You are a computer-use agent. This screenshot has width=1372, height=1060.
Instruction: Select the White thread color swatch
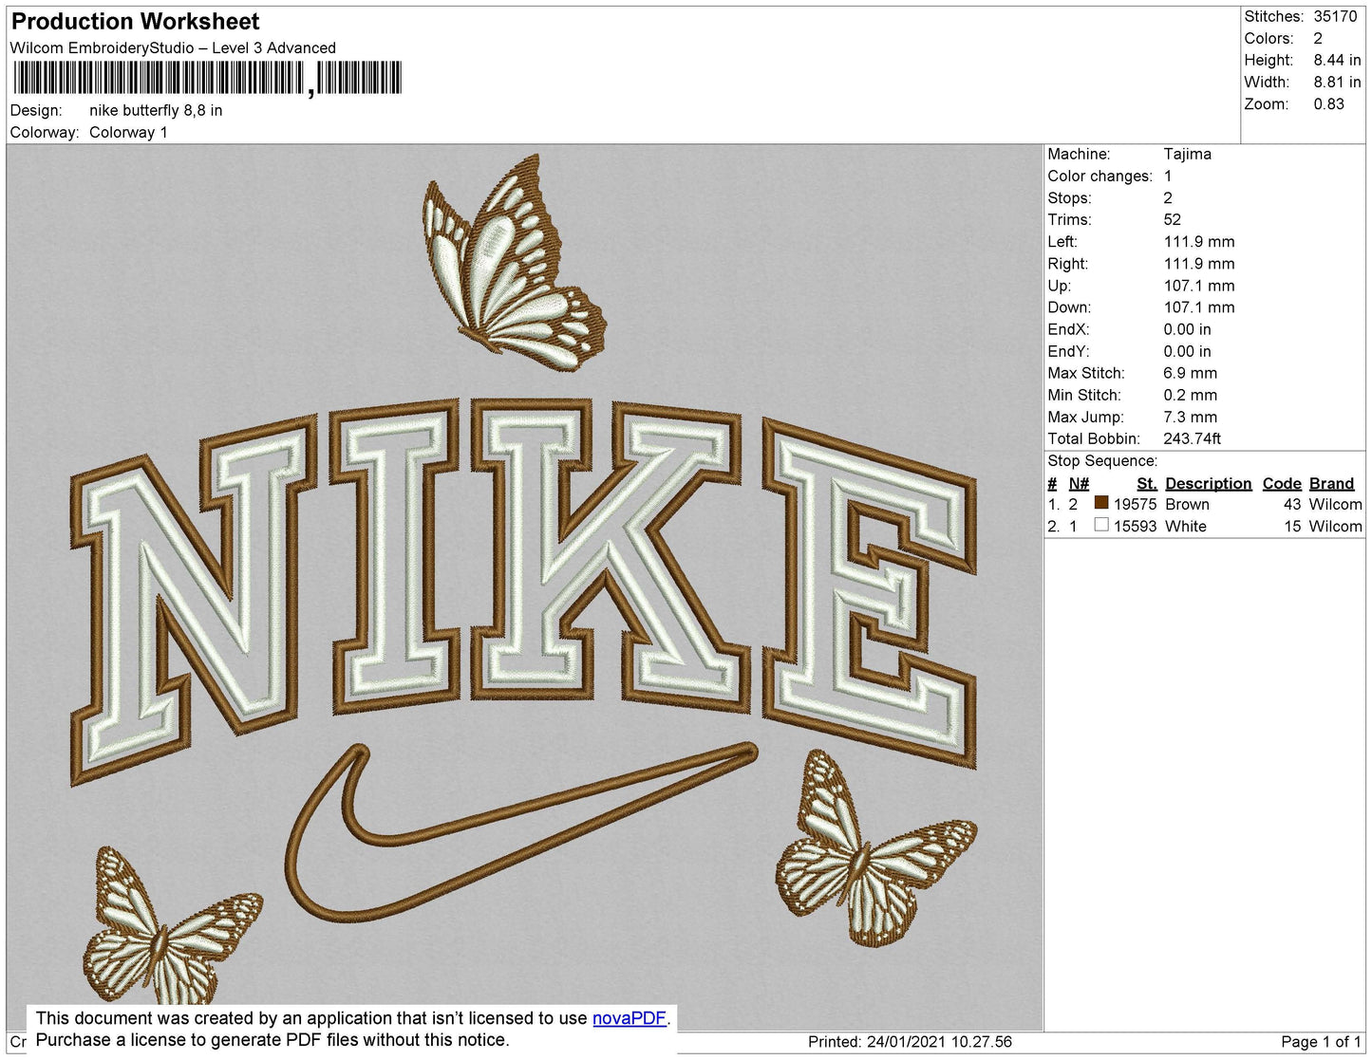(1101, 525)
